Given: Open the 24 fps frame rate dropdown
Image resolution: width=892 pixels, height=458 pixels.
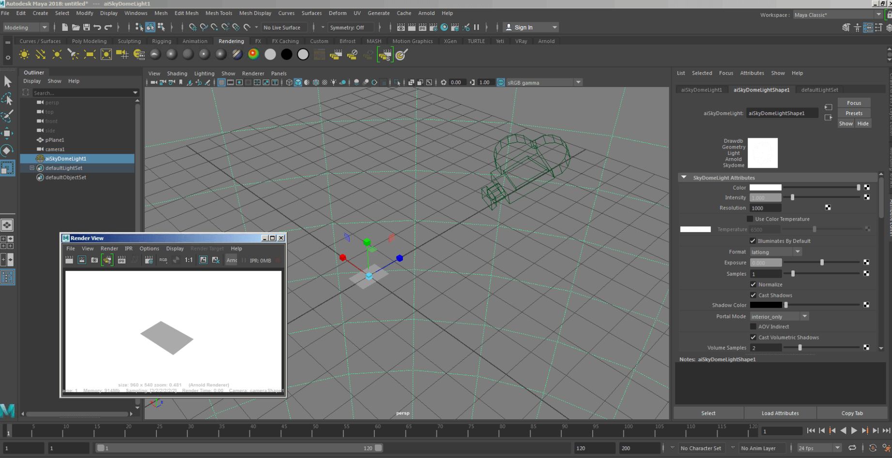Looking at the screenshot, I should 820,448.
